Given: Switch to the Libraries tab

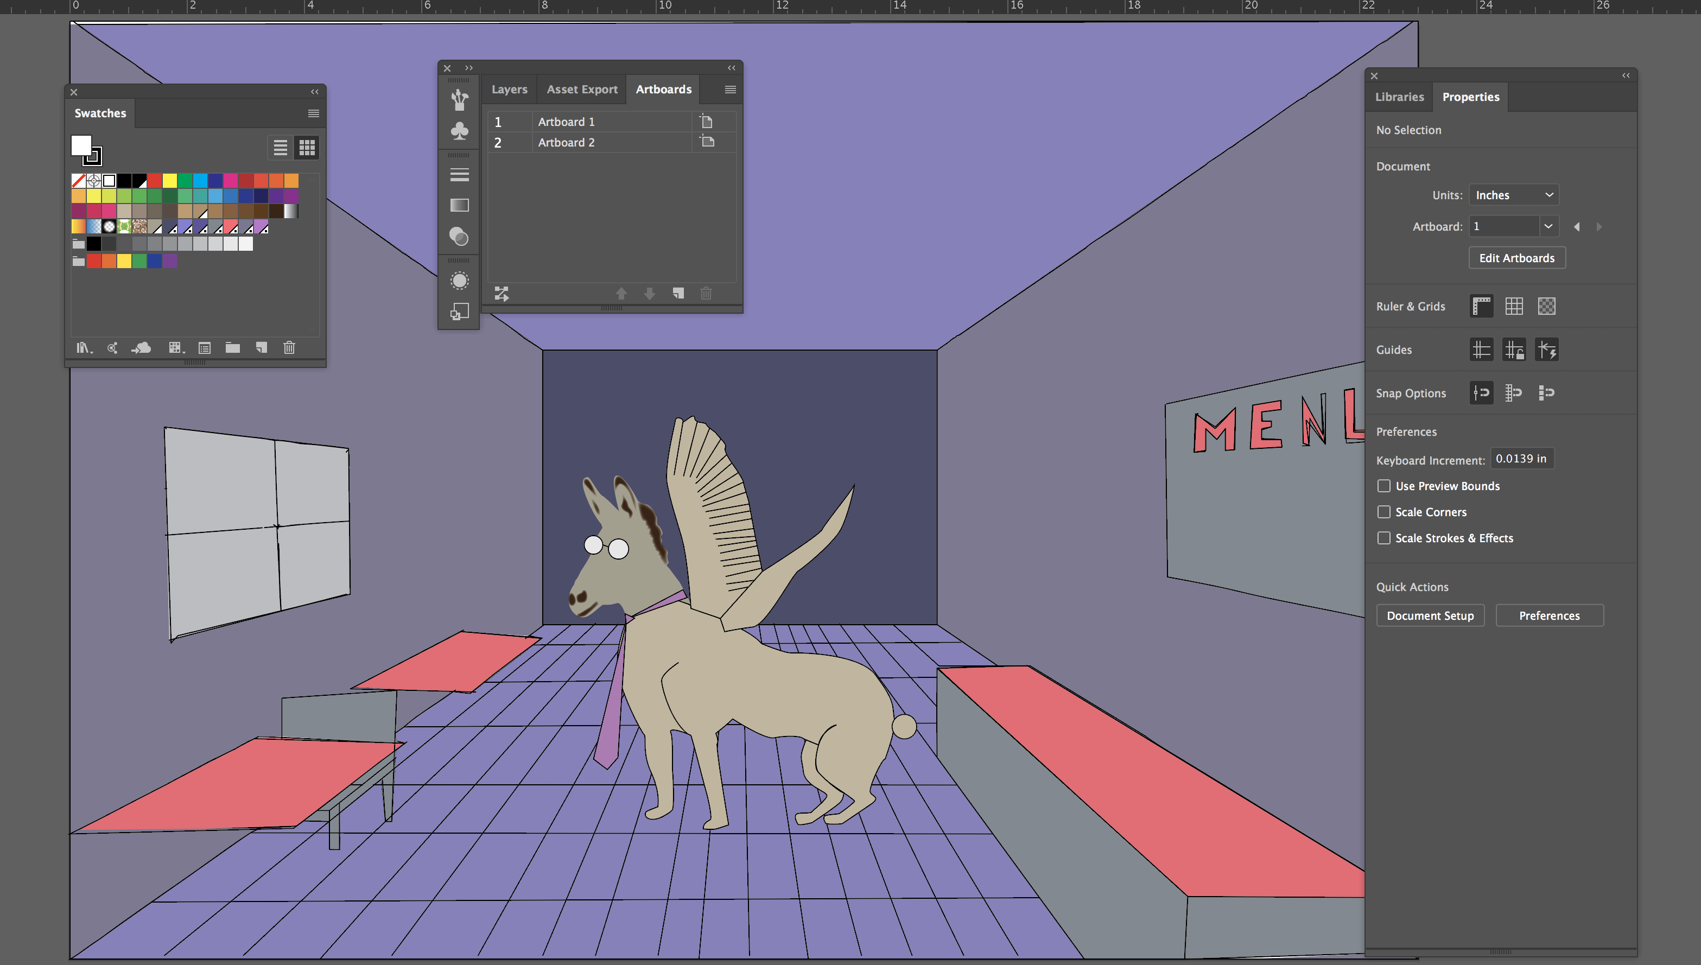Looking at the screenshot, I should pos(1399,97).
